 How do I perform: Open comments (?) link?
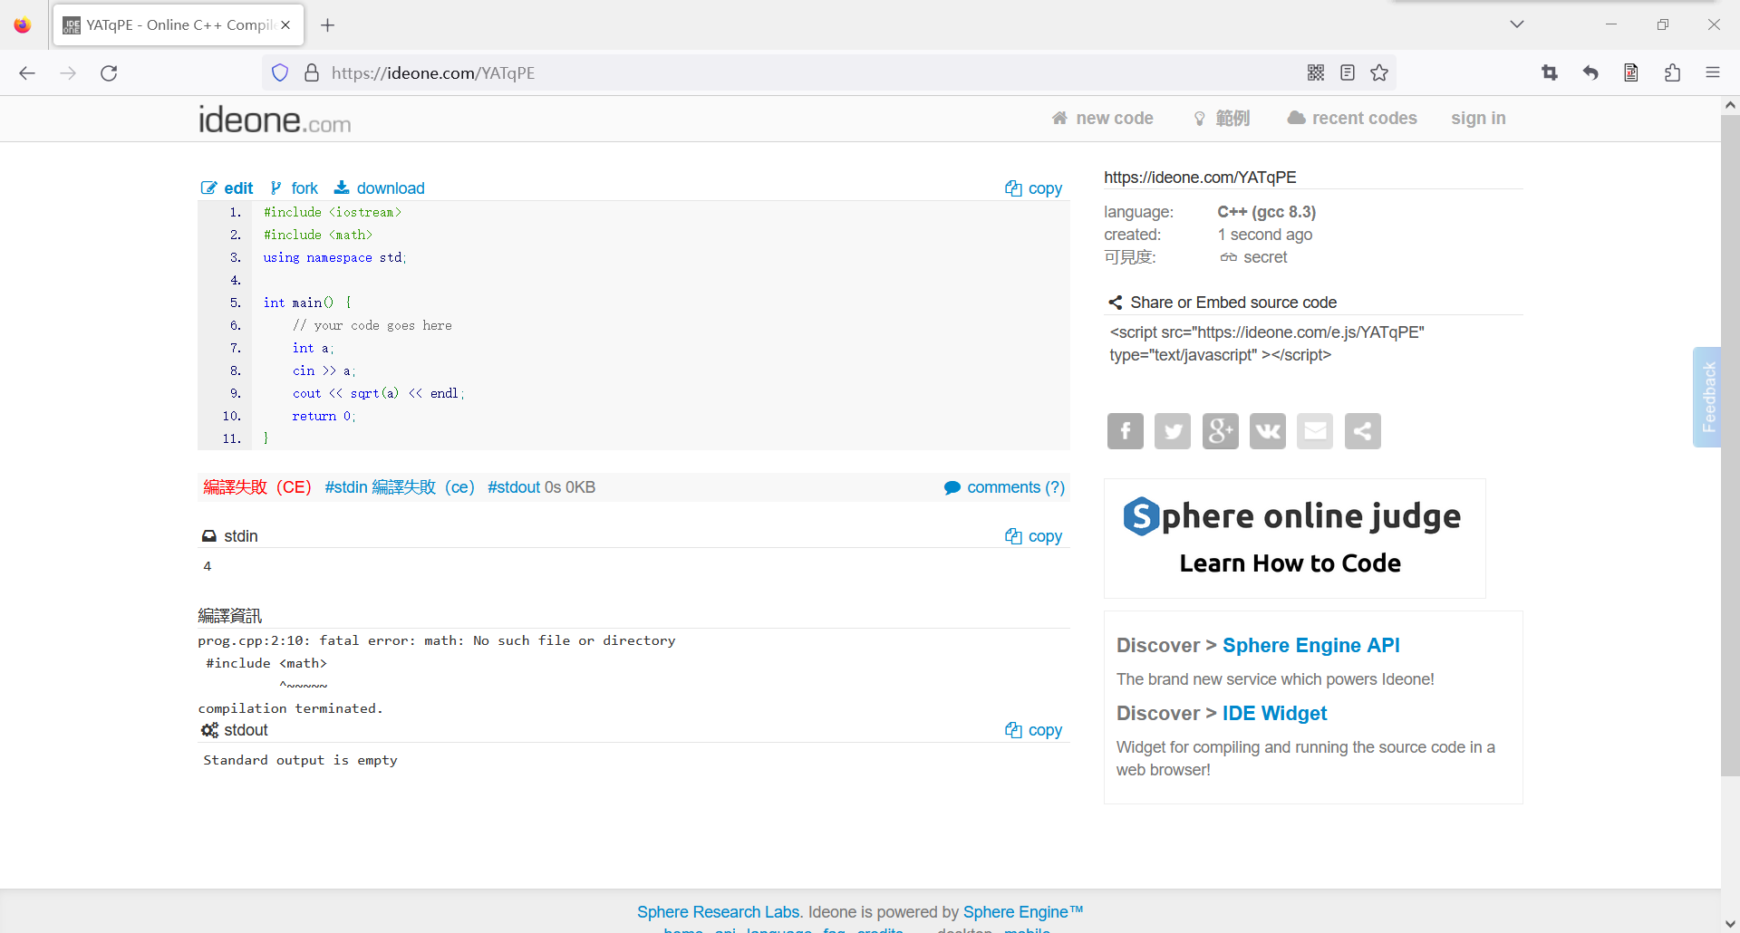(1004, 487)
